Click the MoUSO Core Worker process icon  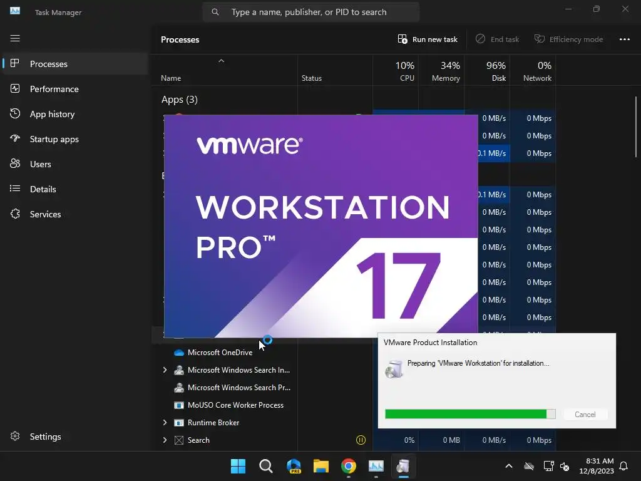pyautogui.click(x=178, y=405)
